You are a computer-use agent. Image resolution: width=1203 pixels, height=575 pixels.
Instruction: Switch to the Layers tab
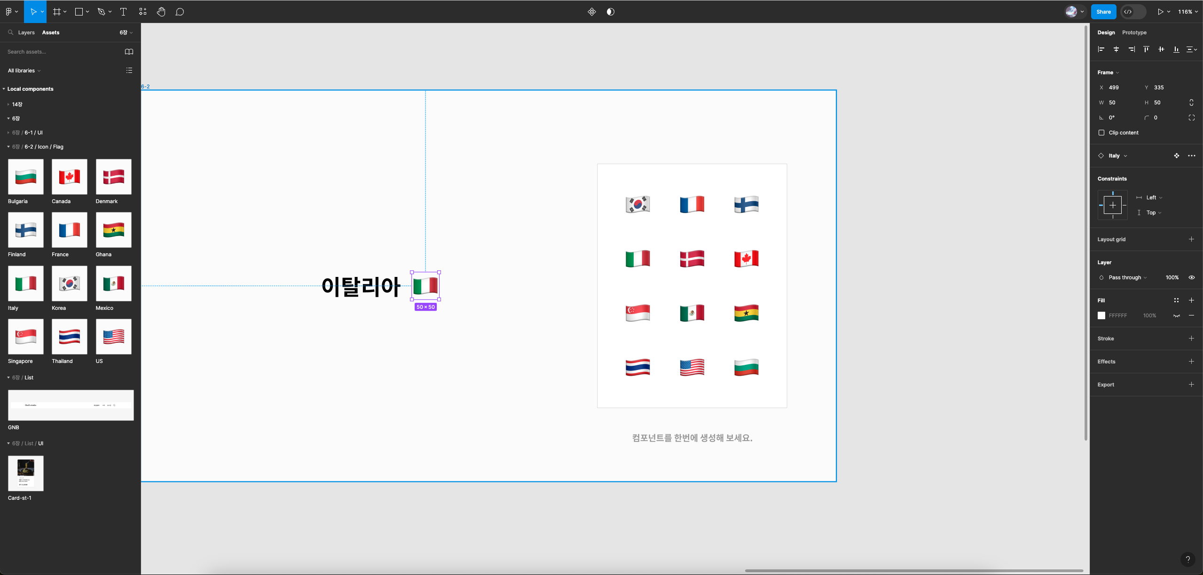click(26, 32)
